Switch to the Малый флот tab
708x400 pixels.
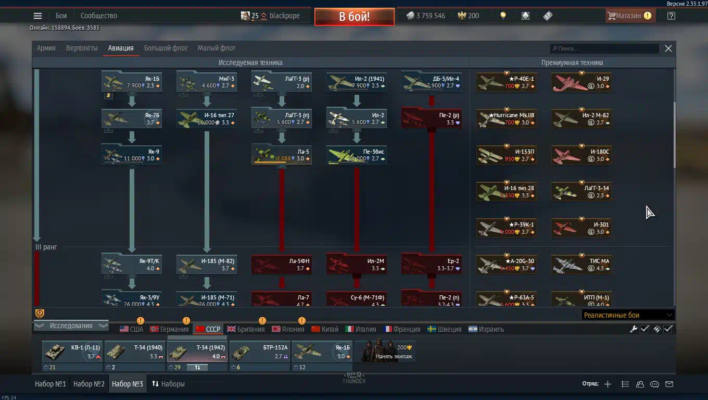coord(217,48)
